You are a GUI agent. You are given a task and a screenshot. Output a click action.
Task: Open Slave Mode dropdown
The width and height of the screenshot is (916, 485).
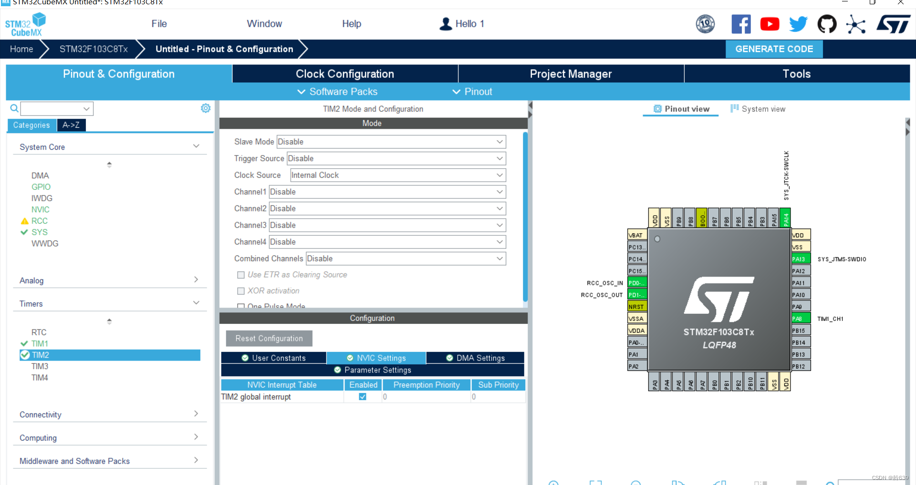tap(391, 142)
